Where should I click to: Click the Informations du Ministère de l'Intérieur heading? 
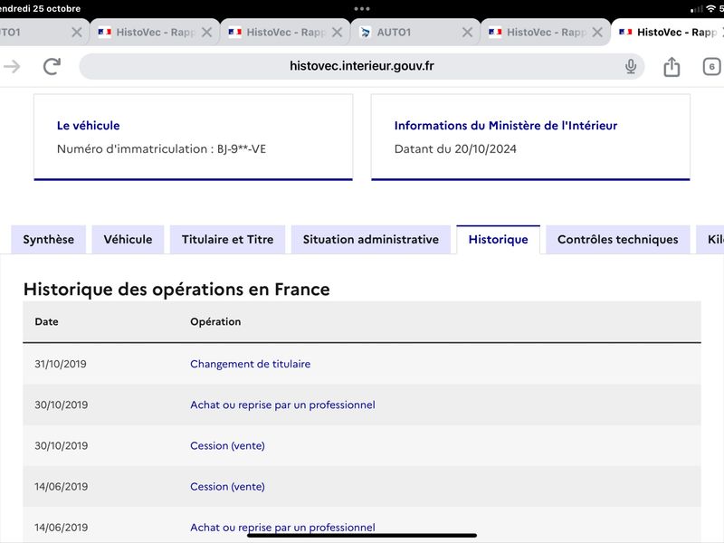click(x=506, y=126)
